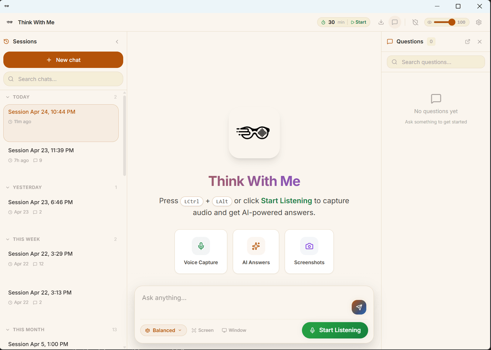The height and width of the screenshot is (350, 491).
Task: Click the Sessions history clock icon
Action: [x=6, y=42]
